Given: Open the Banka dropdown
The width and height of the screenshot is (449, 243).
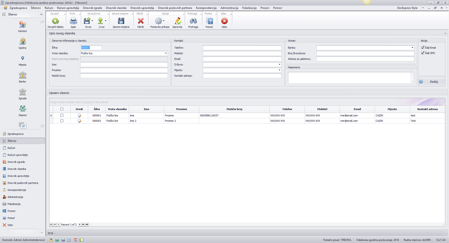Looking at the screenshot, I should click(413, 48).
